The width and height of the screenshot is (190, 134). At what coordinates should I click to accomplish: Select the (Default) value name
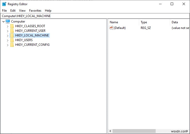click(x=120, y=28)
